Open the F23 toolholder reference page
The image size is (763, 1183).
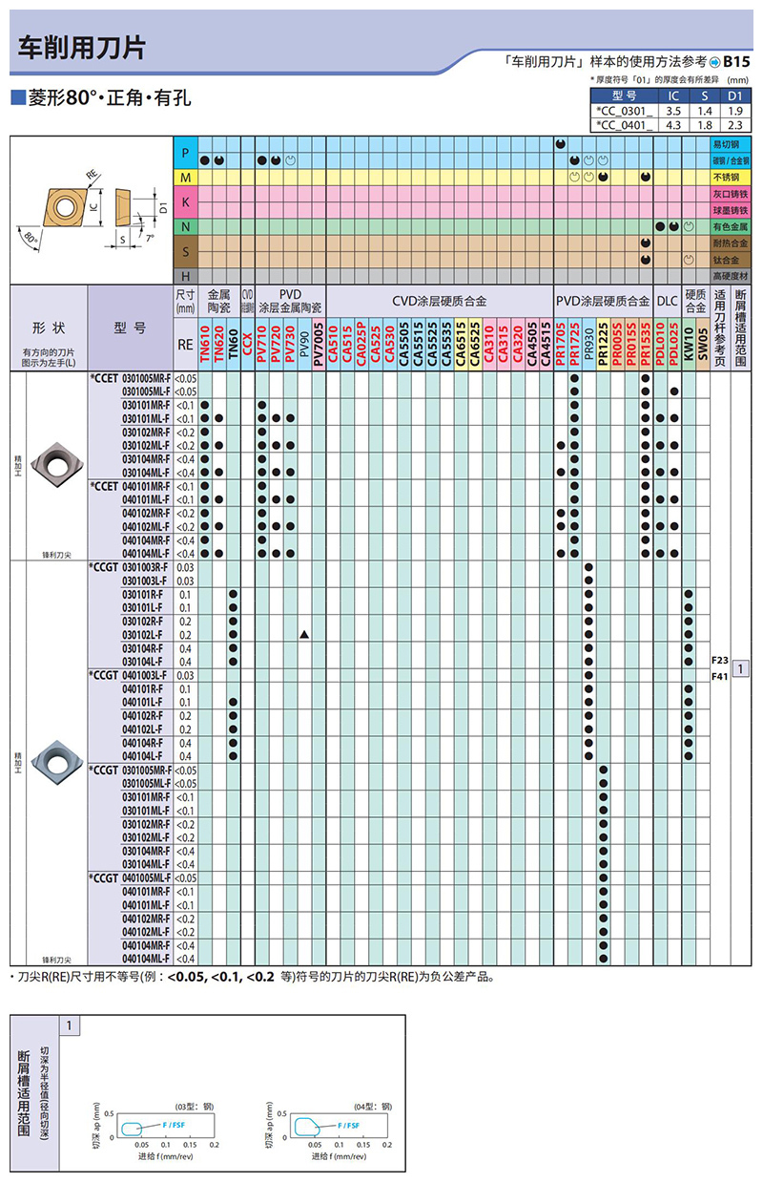point(719,660)
